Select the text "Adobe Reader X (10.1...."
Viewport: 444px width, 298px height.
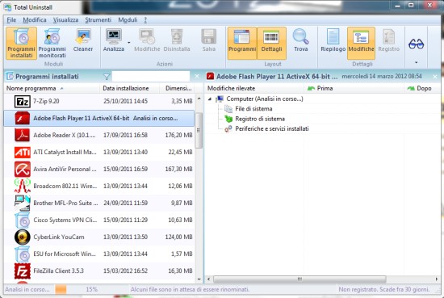65,135
